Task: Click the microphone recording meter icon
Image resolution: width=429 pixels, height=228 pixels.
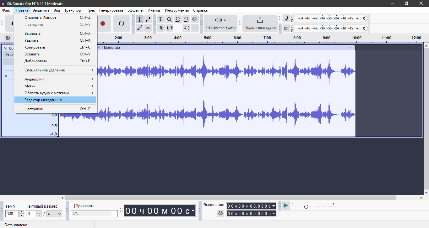Action: point(286,19)
